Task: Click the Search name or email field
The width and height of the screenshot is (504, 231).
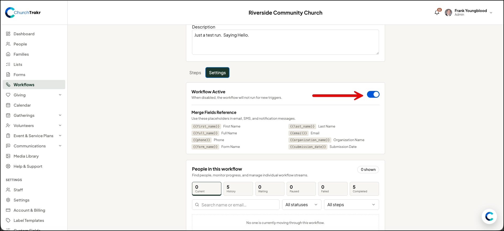Action: click(x=236, y=205)
